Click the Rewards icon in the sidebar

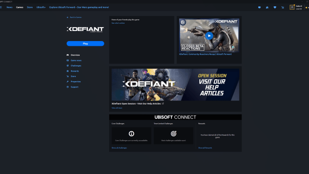[x=68, y=71]
